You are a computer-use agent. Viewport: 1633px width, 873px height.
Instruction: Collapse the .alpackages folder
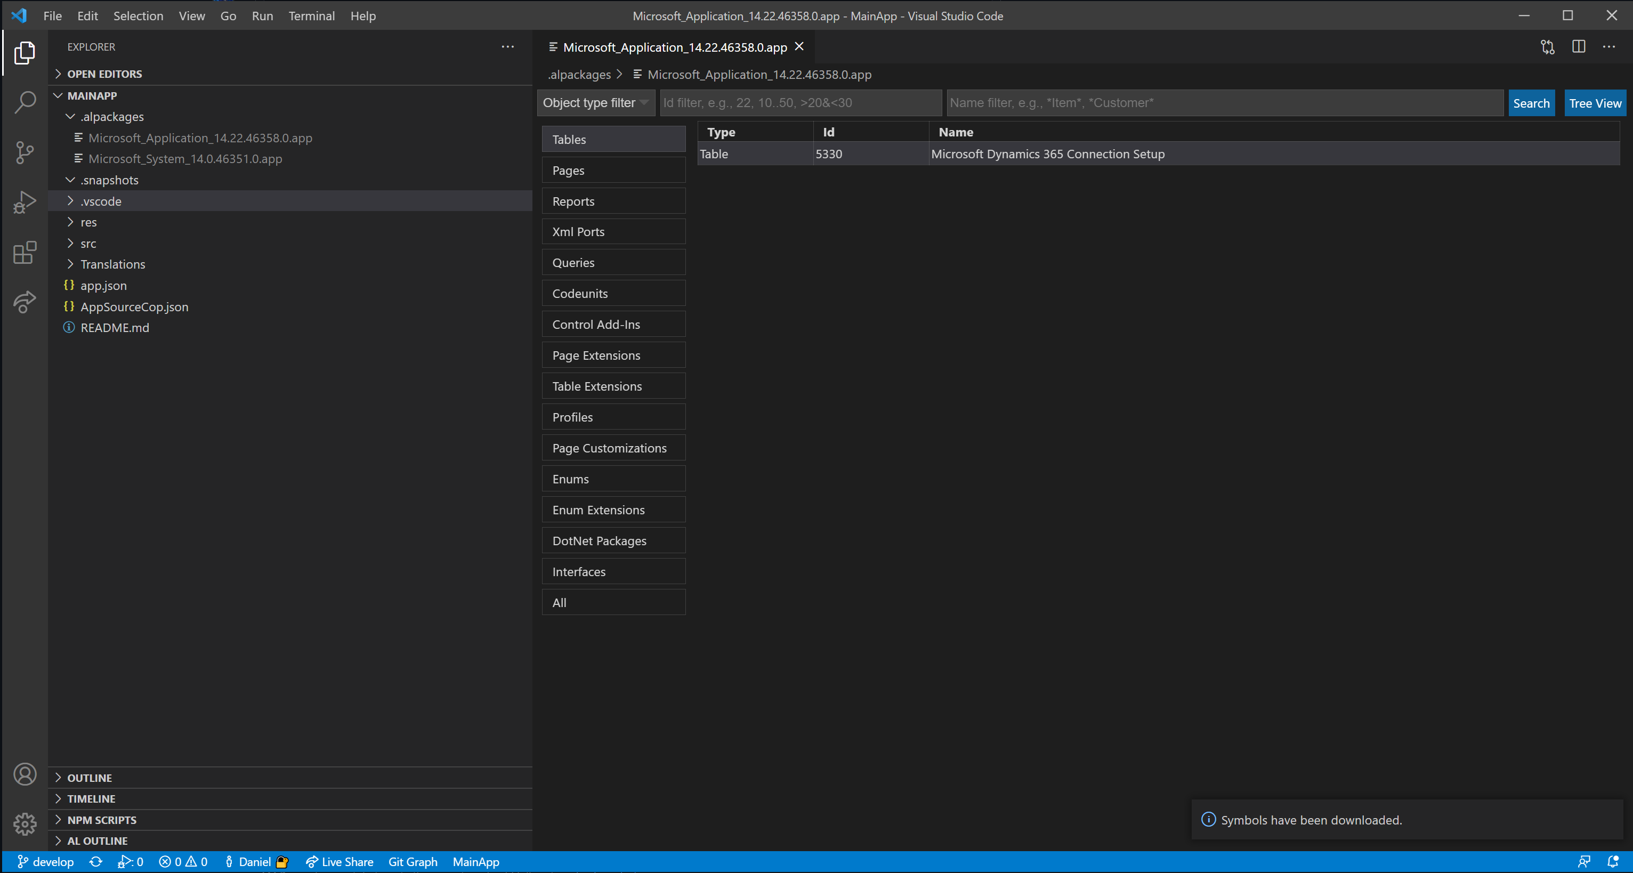tap(70, 116)
